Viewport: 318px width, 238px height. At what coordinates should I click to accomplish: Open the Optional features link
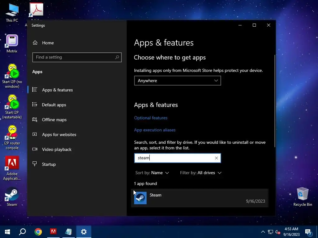pos(151,118)
